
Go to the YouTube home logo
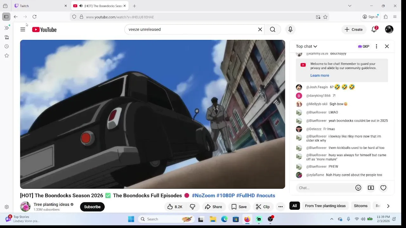(44, 29)
